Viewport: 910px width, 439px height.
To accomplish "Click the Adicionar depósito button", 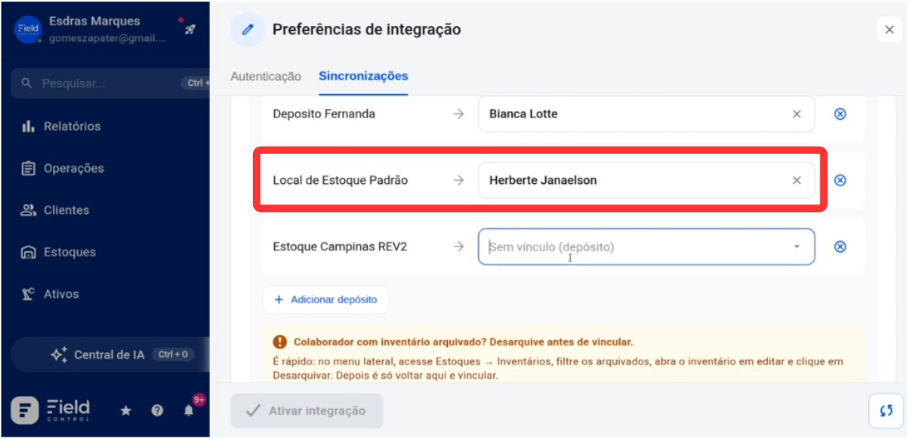I will (x=326, y=300).
